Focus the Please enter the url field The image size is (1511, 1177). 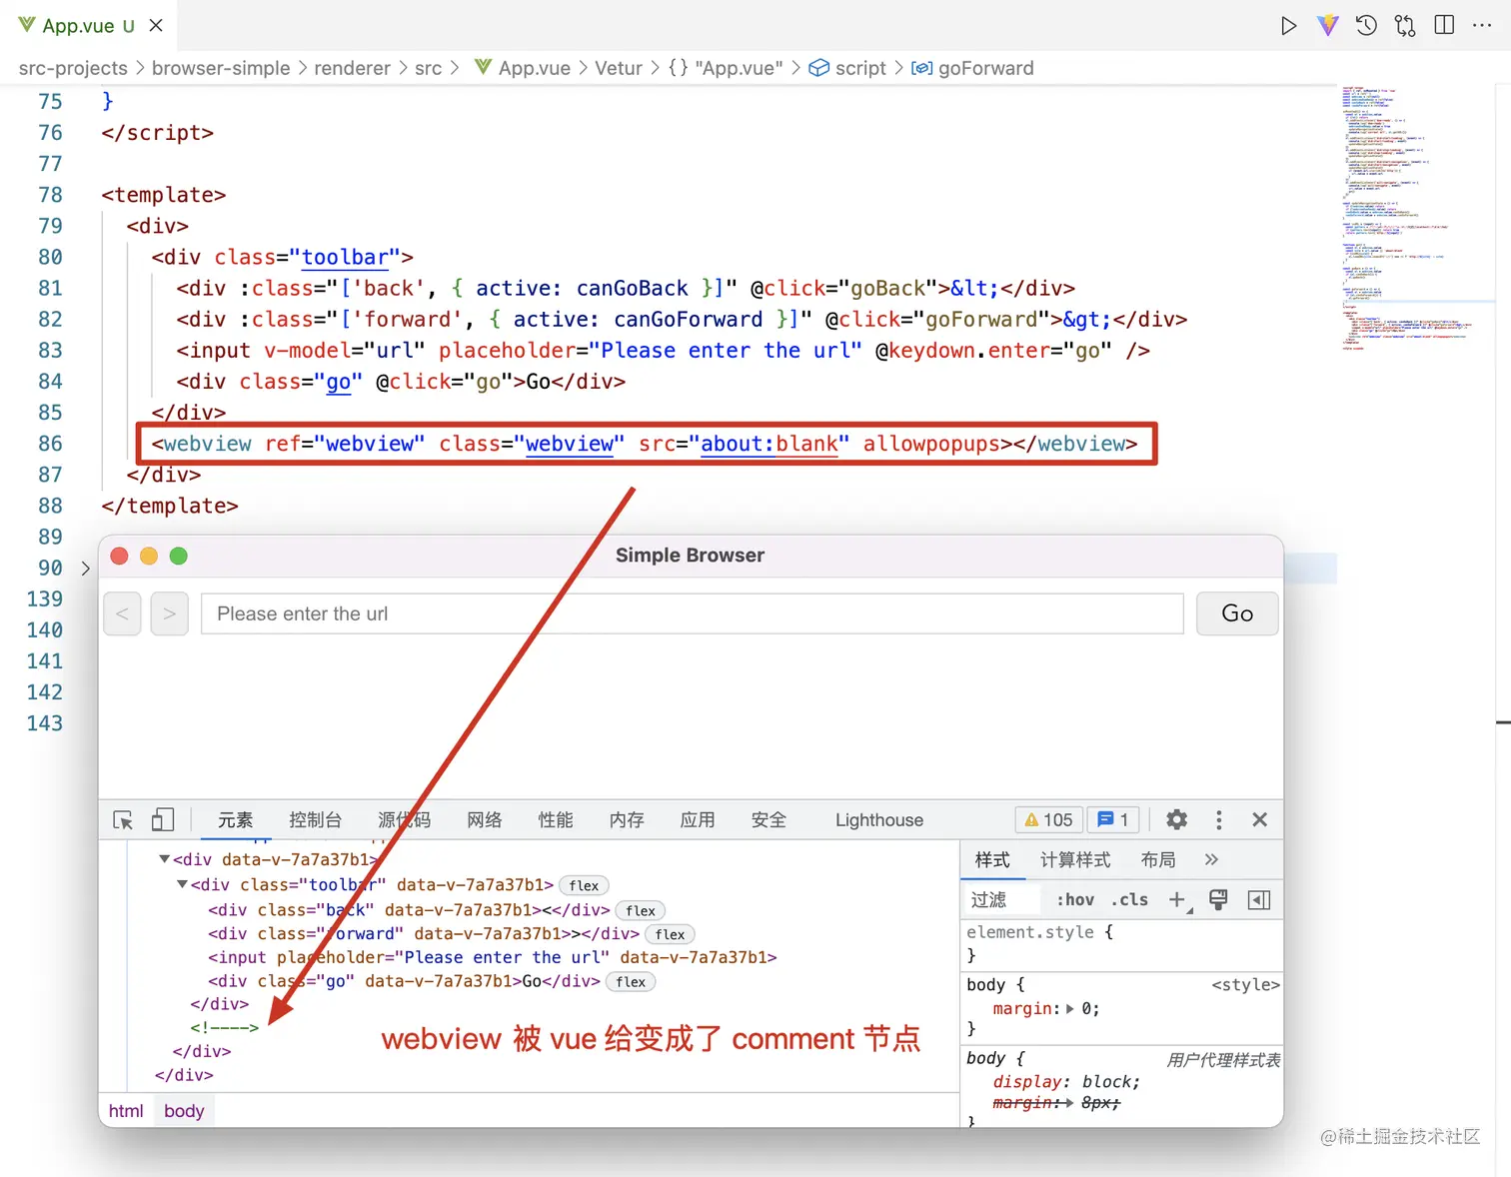point(693,613)
